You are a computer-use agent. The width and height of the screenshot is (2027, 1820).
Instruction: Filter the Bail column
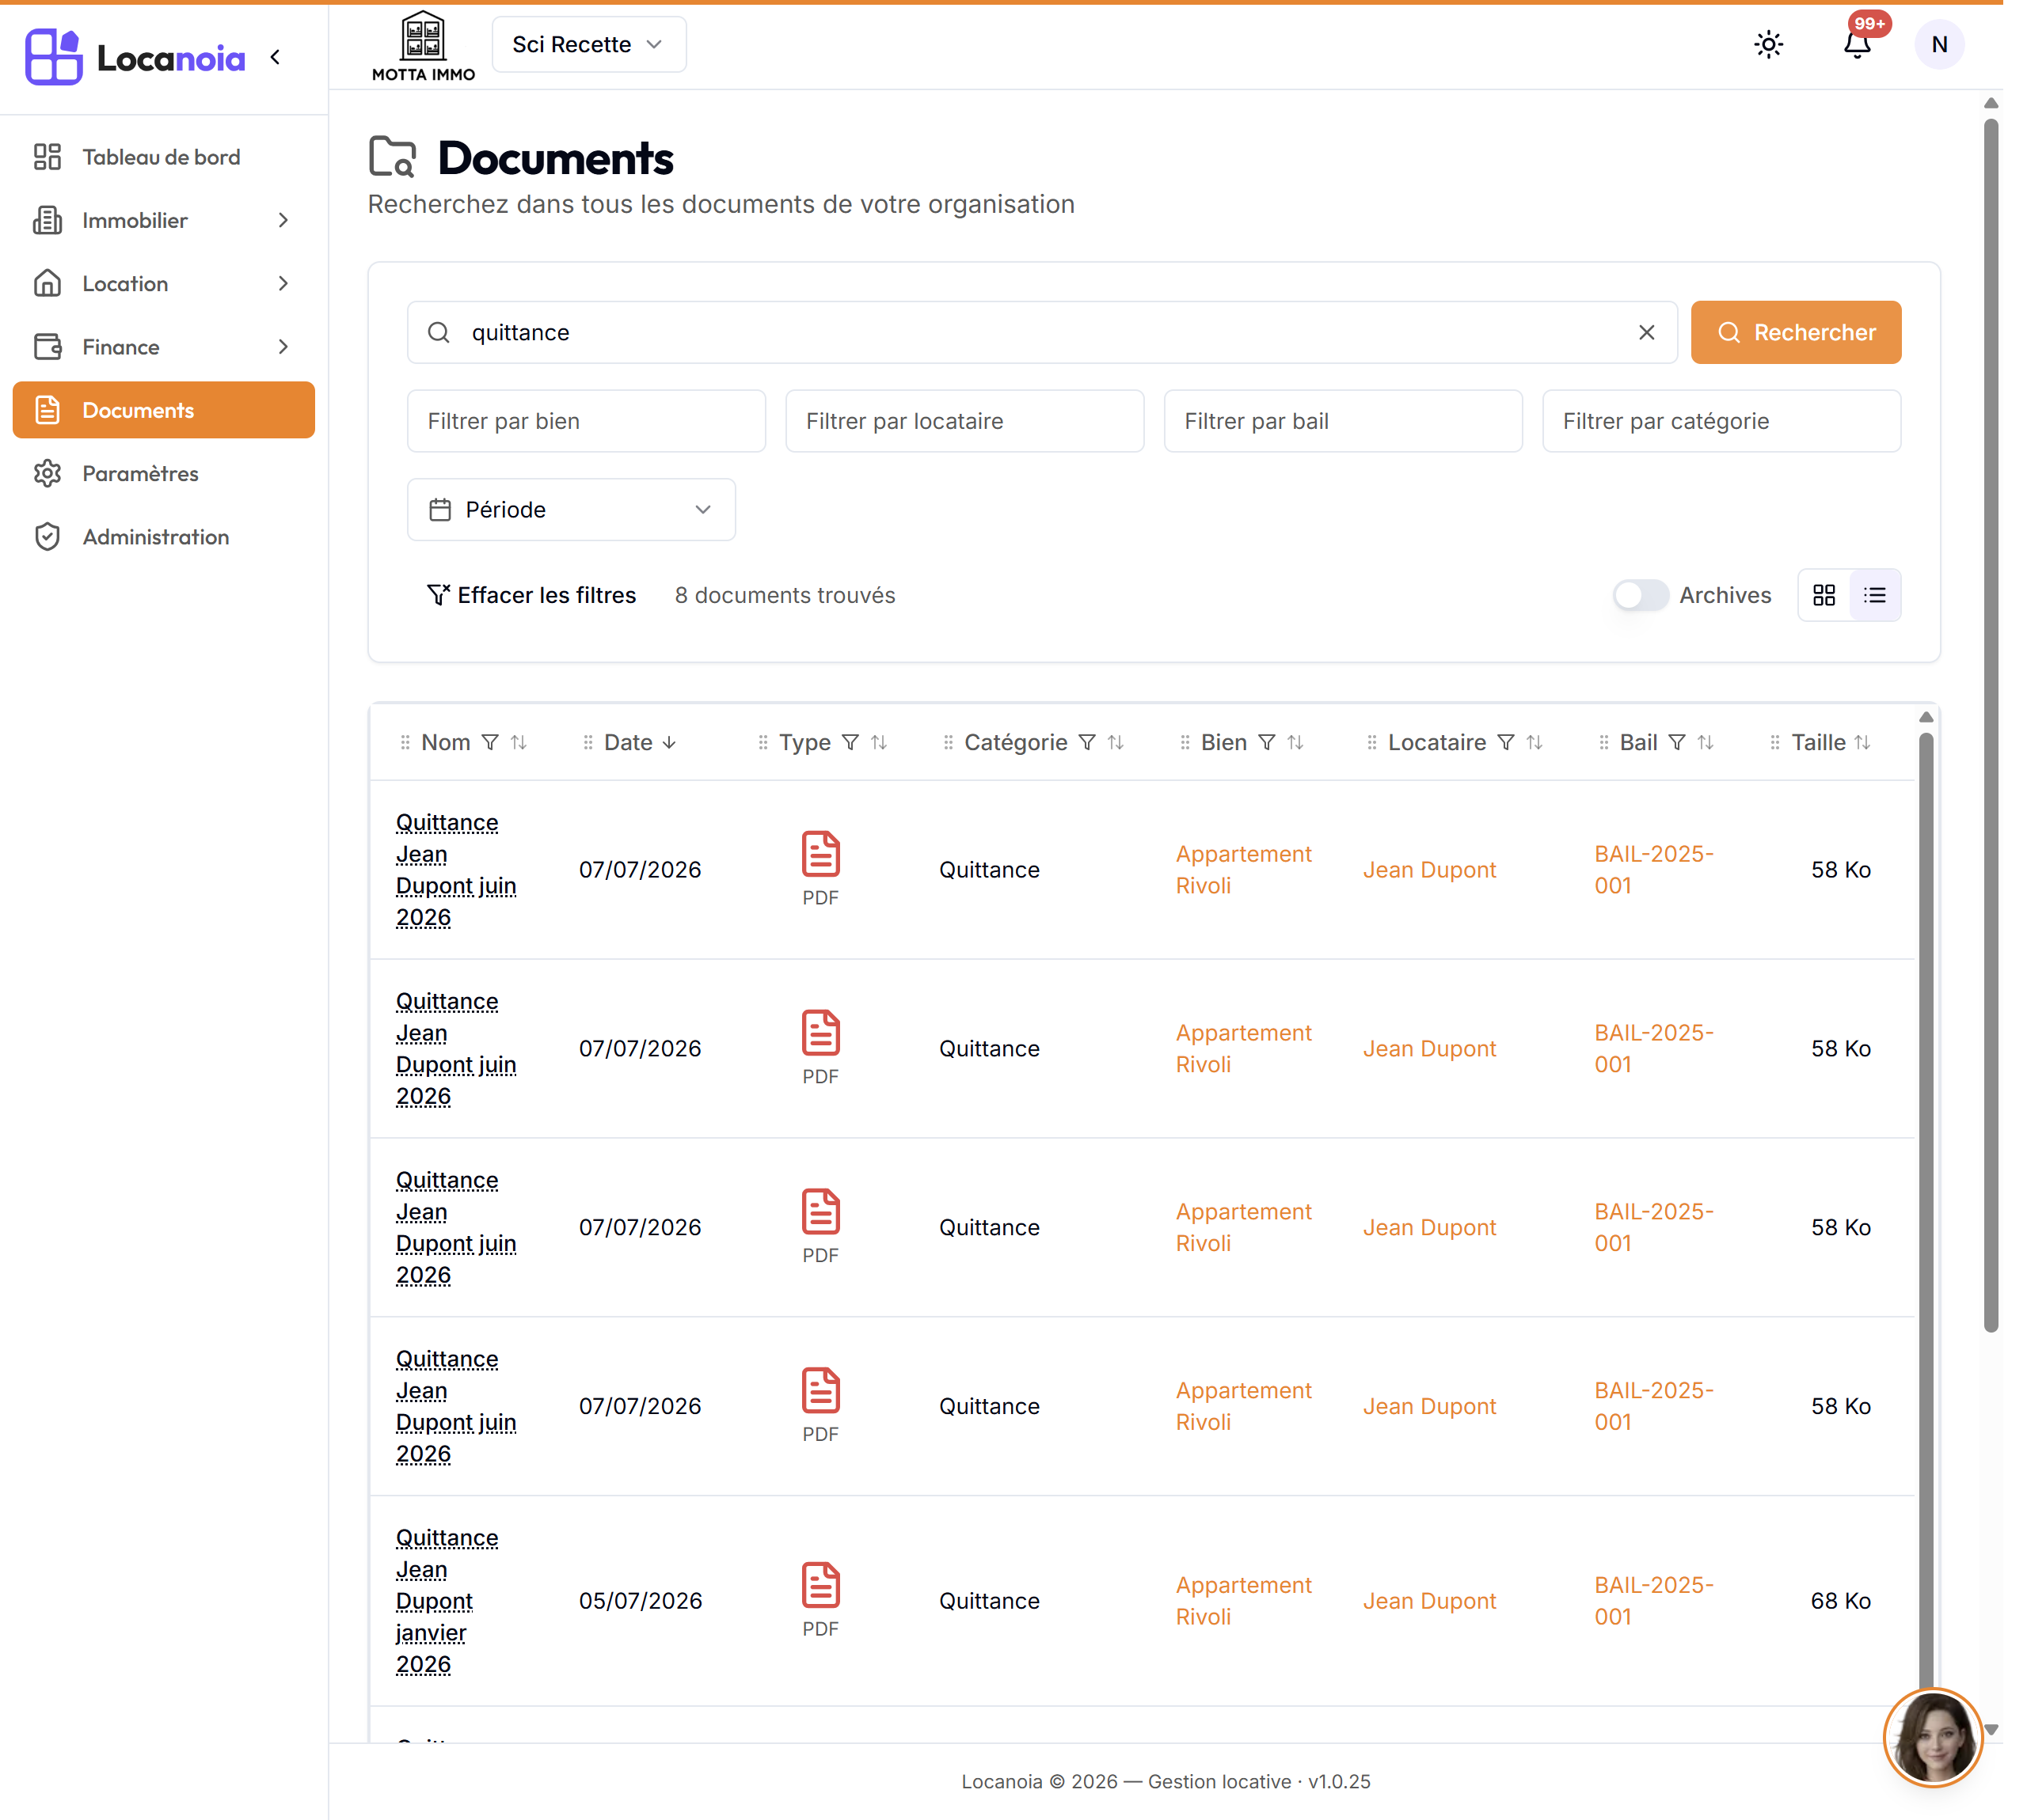tap(1677, 743)
